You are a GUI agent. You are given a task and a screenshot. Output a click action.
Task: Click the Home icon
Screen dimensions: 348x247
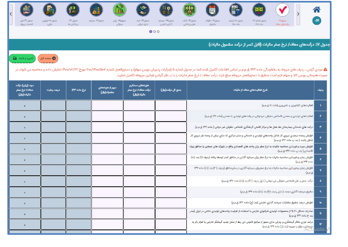[317, 9]
